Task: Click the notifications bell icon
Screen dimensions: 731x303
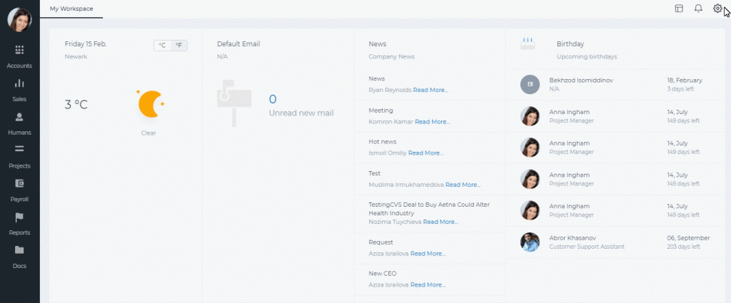Action: (698, 9)
